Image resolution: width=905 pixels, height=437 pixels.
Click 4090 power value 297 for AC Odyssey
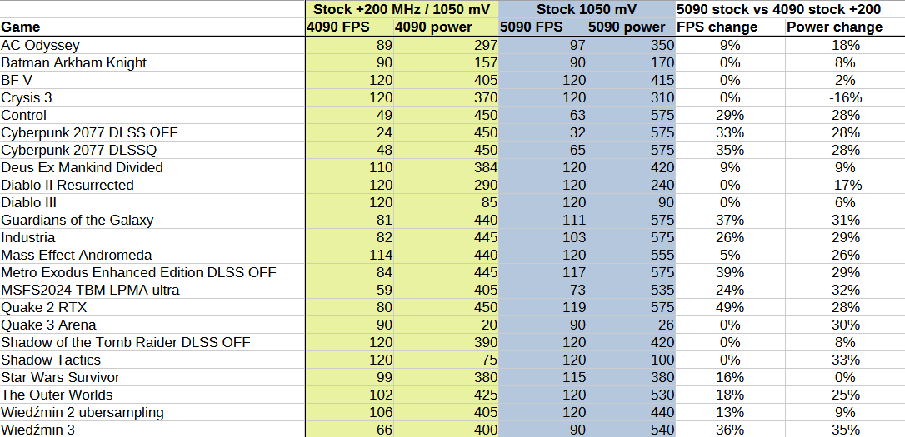(446, 45)
